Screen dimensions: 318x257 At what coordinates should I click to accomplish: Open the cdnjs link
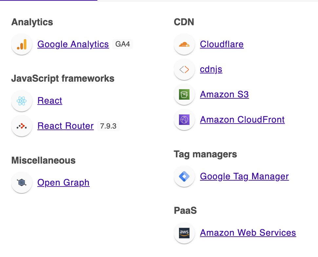click(x=211, y=69)
